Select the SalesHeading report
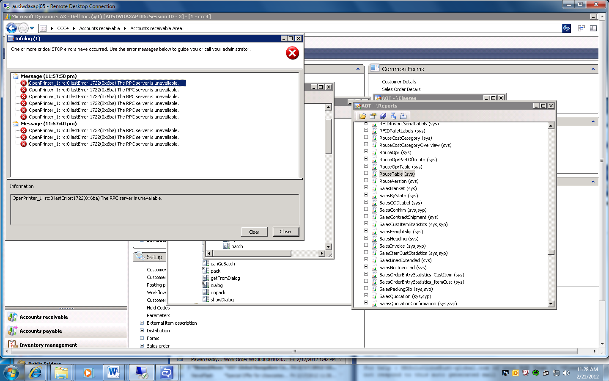This screenshot has width=609, height=381. click(x=399, y=239)
